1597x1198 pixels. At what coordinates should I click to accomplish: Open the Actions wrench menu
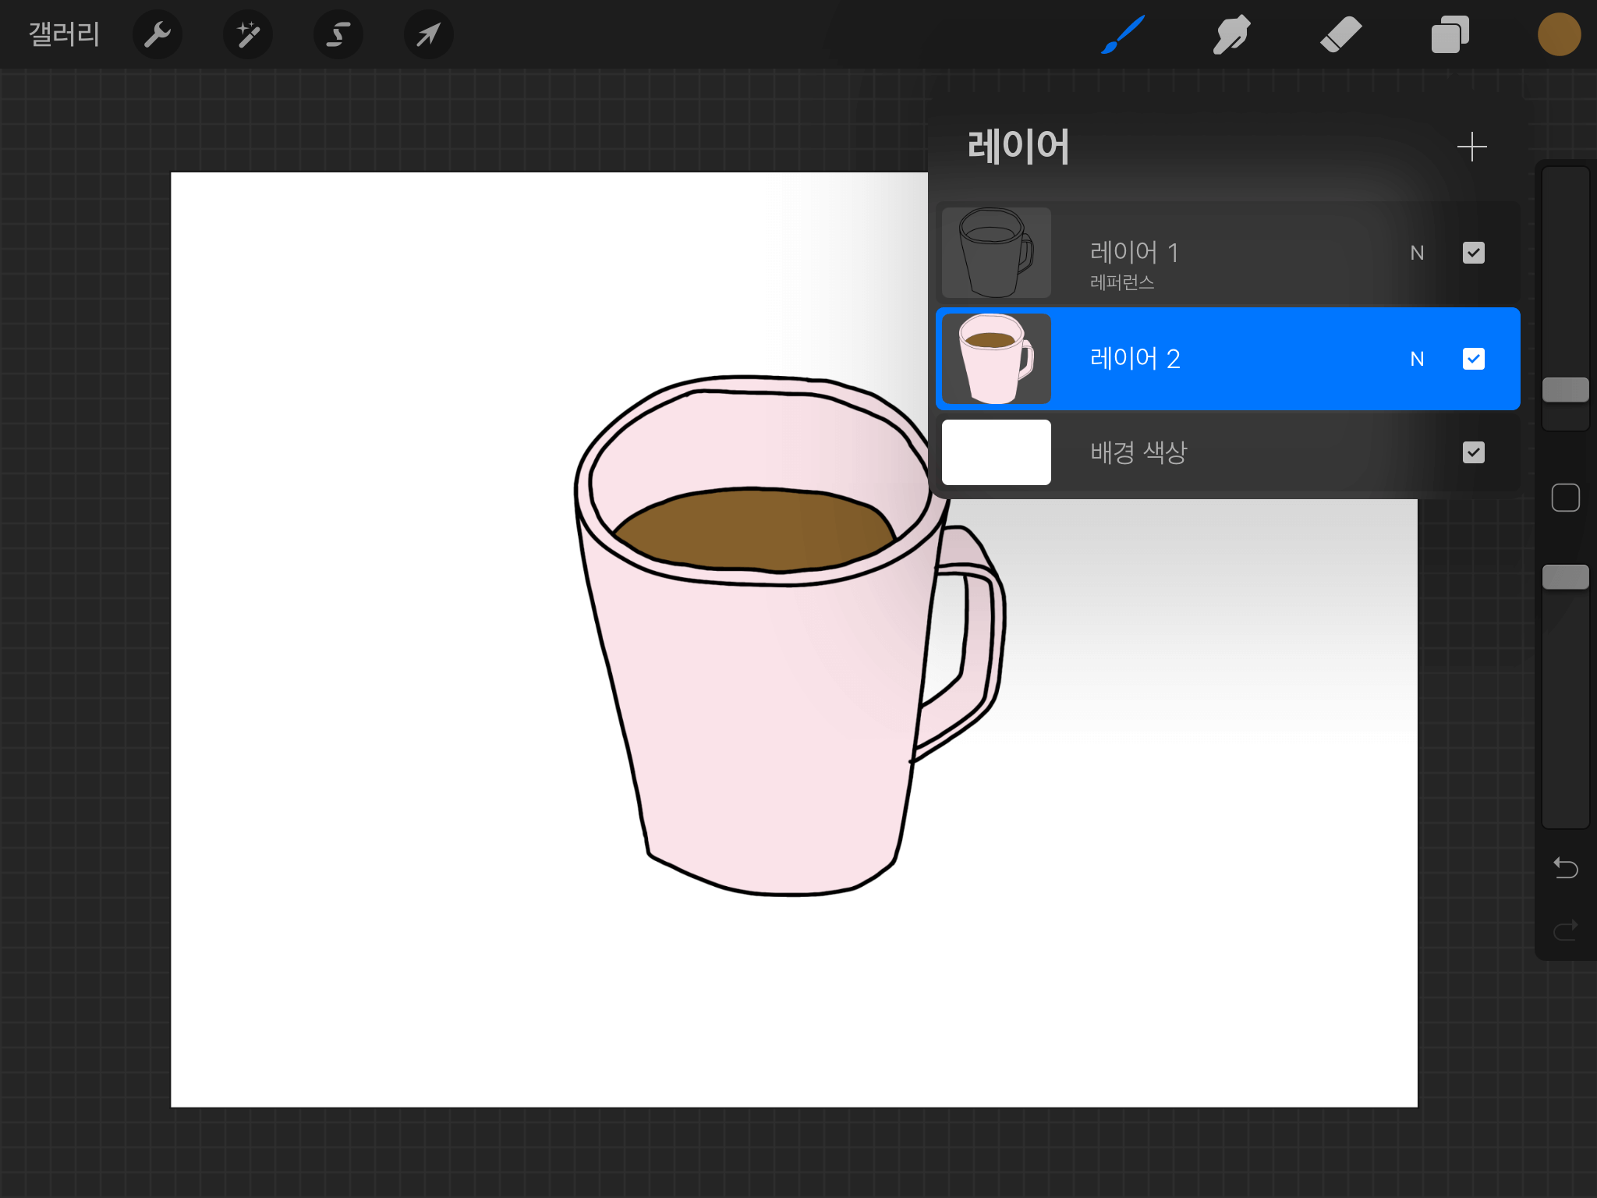click(158, 34)
